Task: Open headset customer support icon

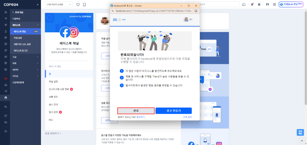Action: click(244, 4)
